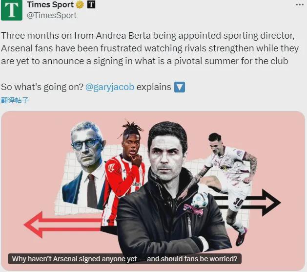Open the @garyjacob mention
Image resolution: width=307 pixels, height=272 pixels.
pos(110,87)
